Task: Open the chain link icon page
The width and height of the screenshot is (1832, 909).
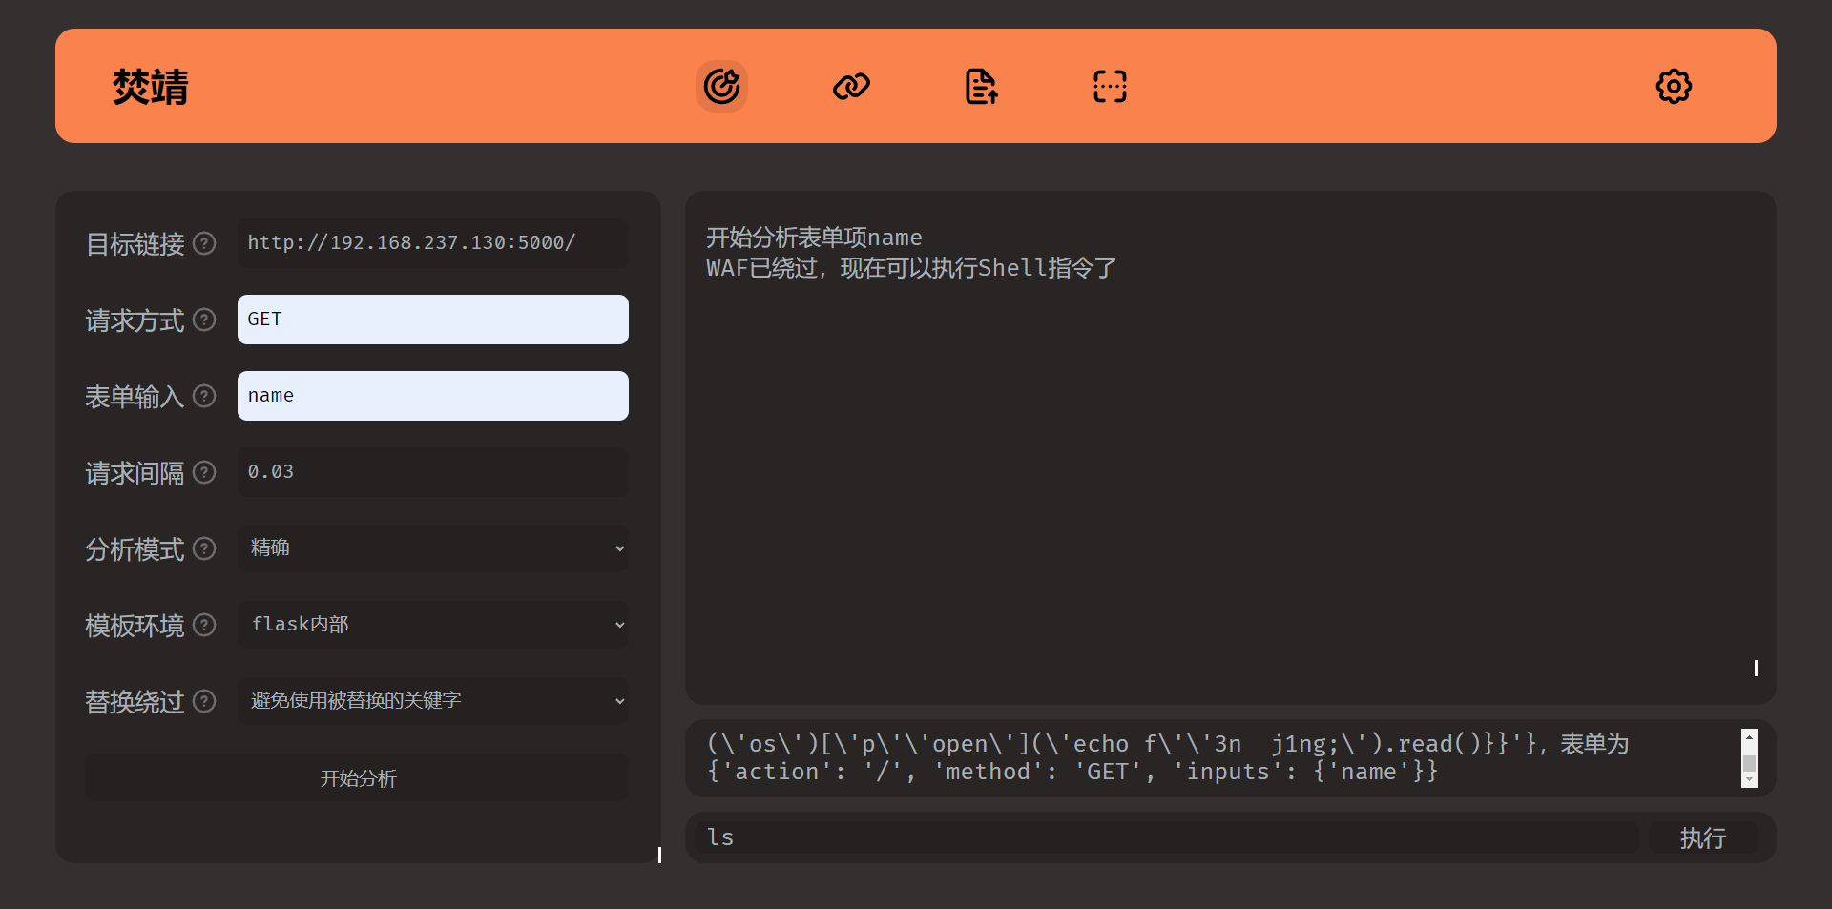Action: click(851, 86)
